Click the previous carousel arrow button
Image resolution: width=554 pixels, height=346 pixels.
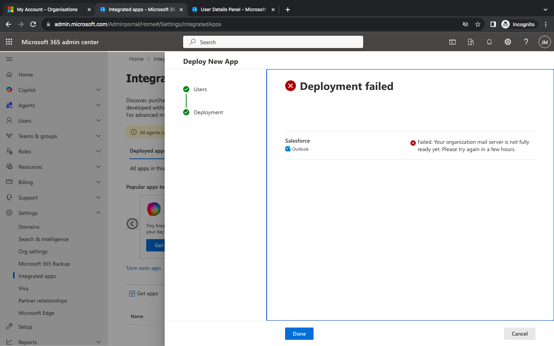point(132,224)
